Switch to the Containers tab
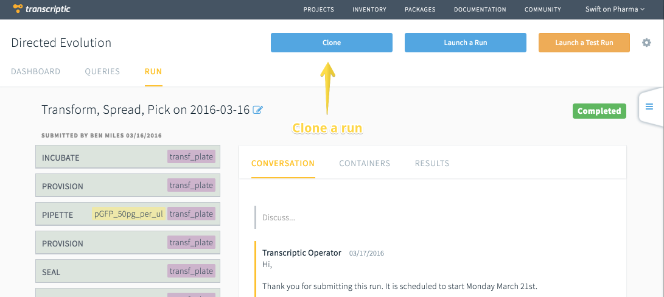664x297 pixels. (x=365, y=164)
